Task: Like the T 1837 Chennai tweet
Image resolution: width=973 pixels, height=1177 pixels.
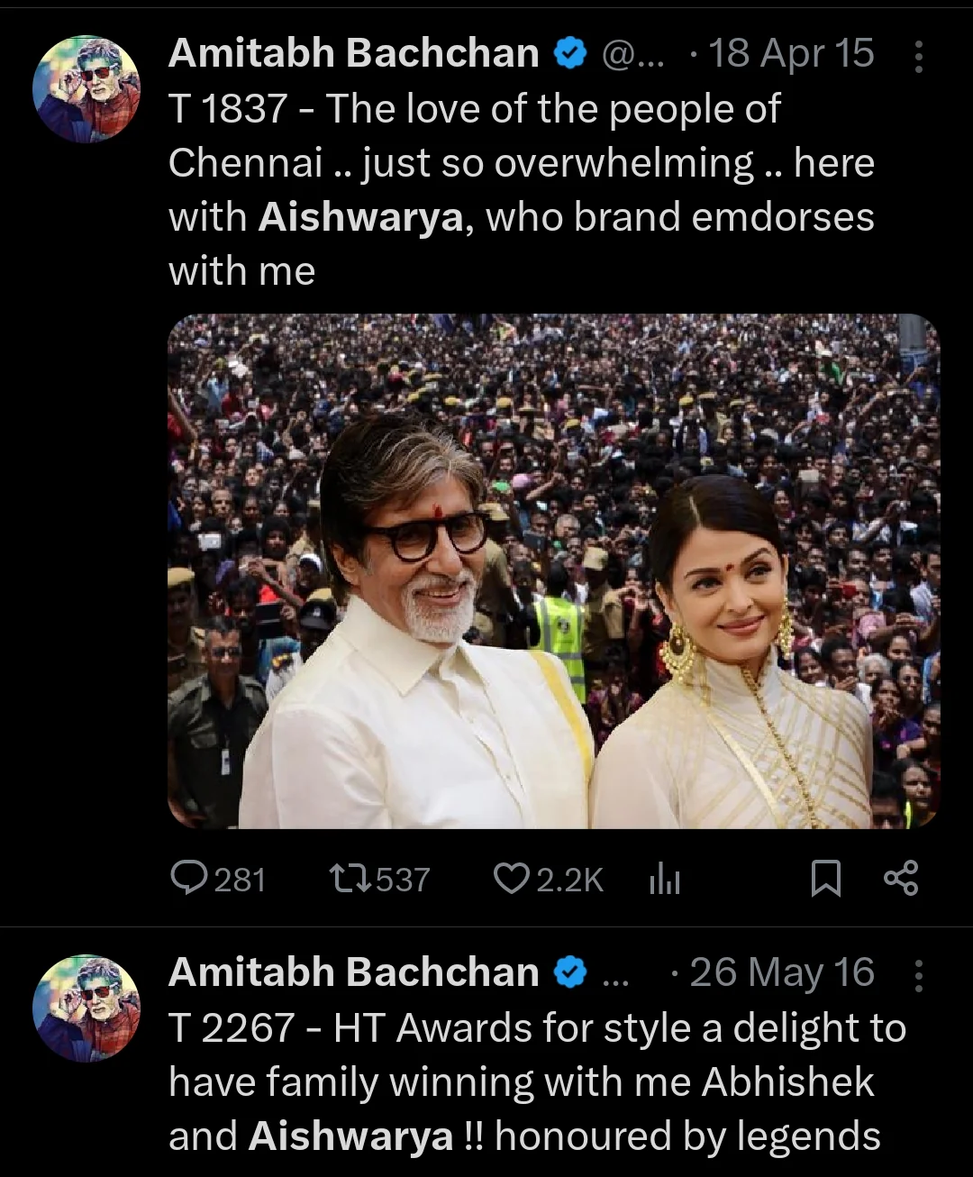Action: coord(511,878)
